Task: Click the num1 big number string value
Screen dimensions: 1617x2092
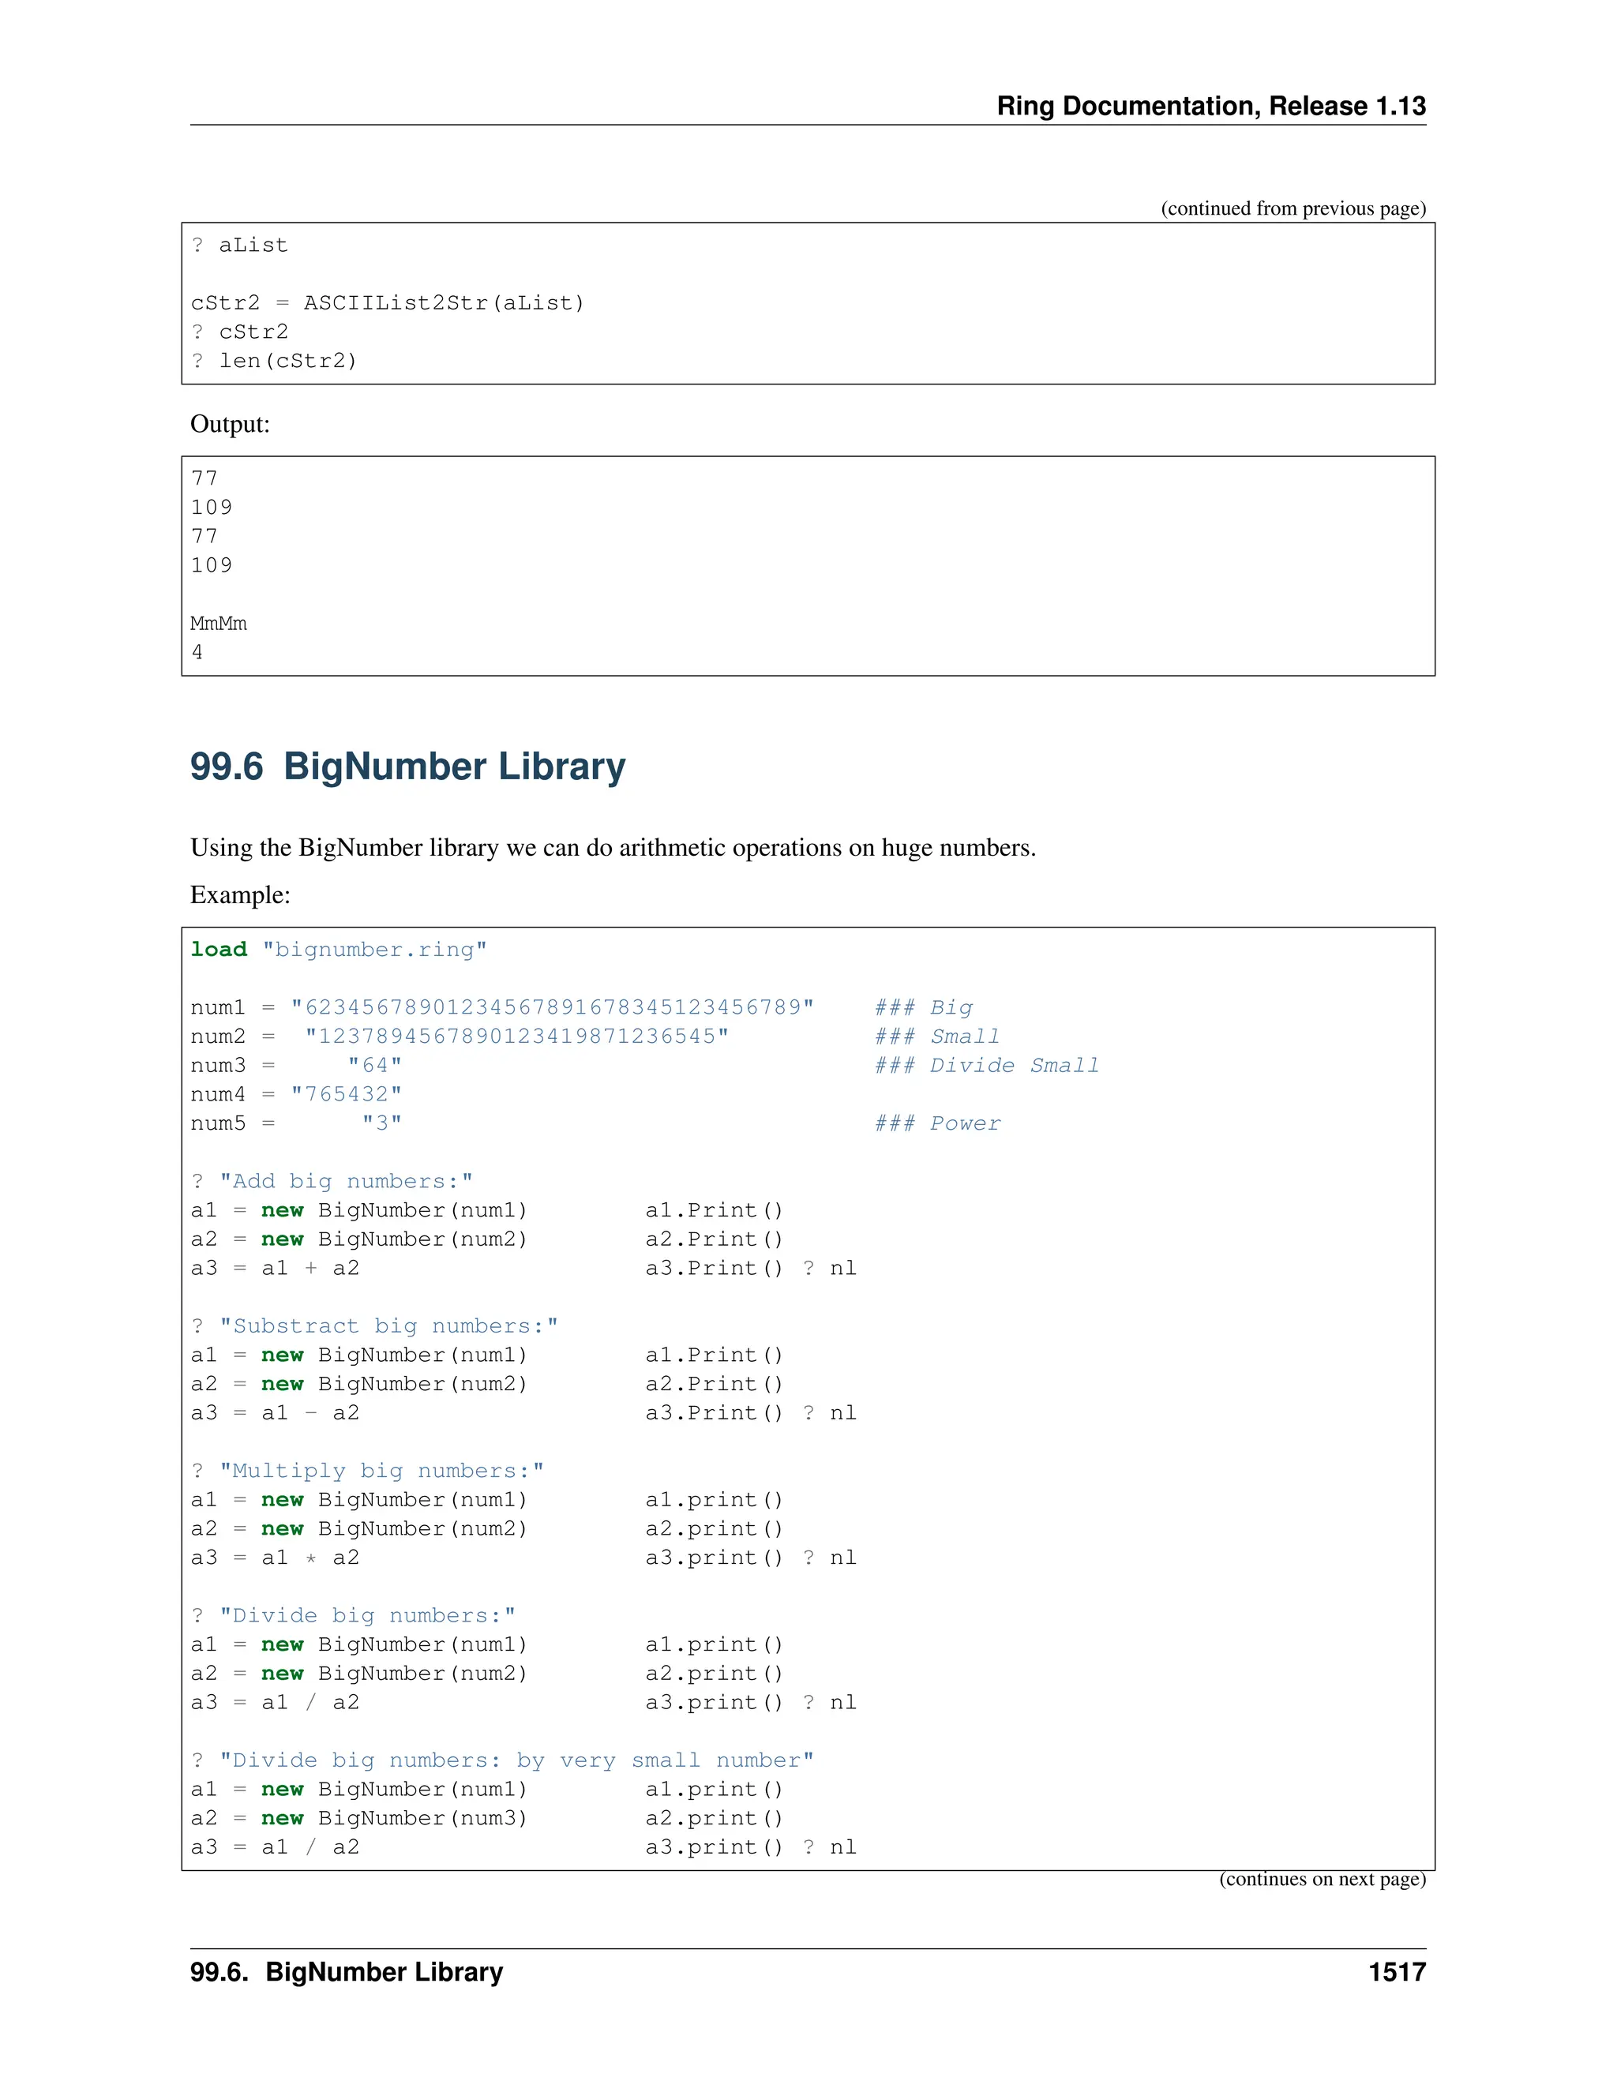Action: [x=553, y=1007]
